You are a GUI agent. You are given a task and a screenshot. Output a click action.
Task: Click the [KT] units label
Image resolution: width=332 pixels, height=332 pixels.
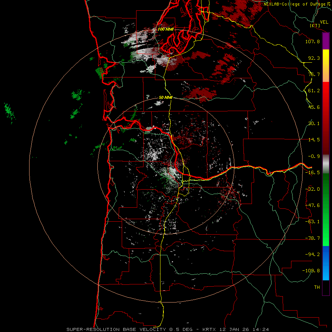pyautogui.click(x=315, y=25)
